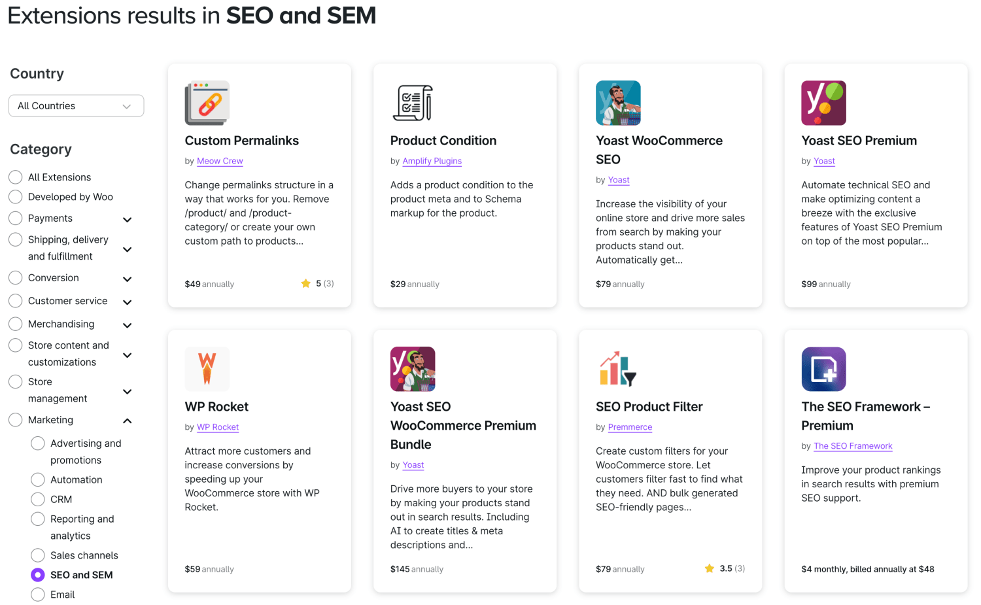Open the Meow Crew developer link

coord(220,161)
